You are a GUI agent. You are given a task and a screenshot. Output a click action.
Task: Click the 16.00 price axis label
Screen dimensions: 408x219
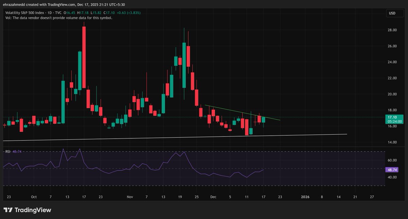tap(393, 126)
